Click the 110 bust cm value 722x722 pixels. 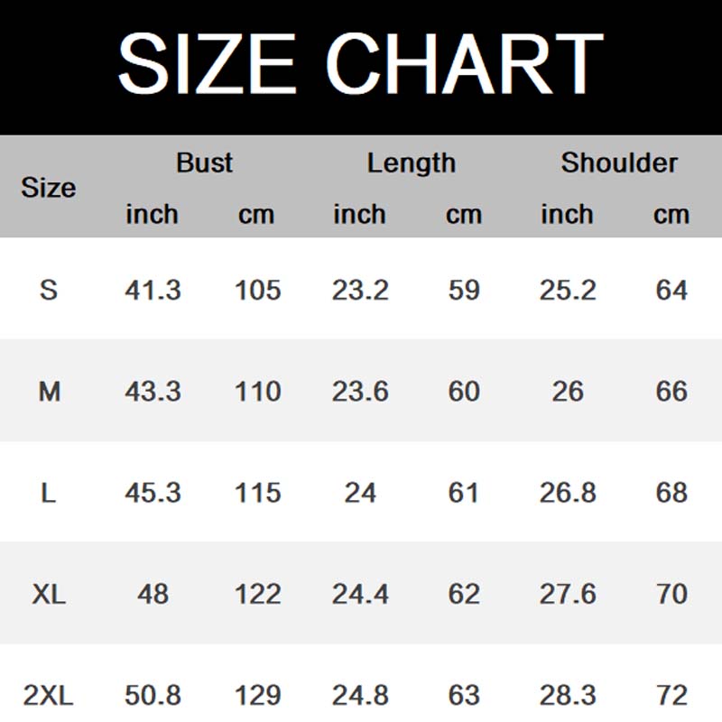coord(257,392)
